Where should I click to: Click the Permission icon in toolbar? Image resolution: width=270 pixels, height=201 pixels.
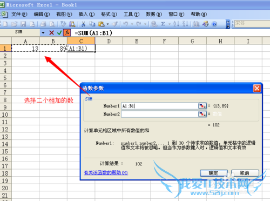[32, 24]
